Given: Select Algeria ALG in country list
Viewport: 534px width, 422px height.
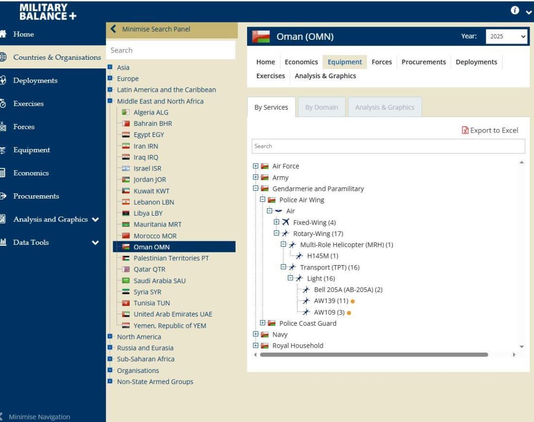Looking at the screenshot, I should pos(150,112).
